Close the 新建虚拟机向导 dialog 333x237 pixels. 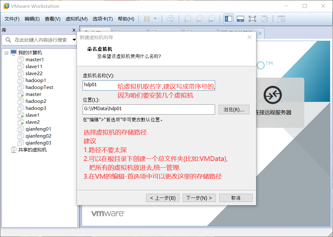point(249,38)
